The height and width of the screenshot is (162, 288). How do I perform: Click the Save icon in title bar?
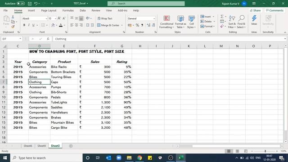point(30,4)
